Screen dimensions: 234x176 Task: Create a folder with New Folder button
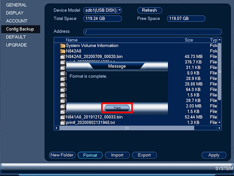62,155
